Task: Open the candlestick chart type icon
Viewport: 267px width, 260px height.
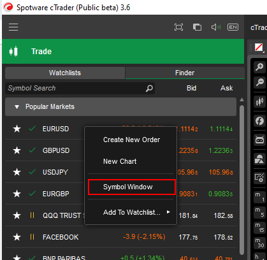Action: (x=259, y=101)
